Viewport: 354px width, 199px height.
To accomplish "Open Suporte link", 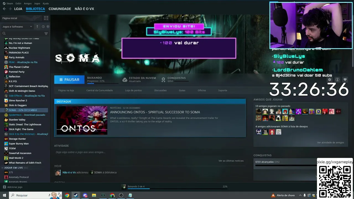I will (x=223, y=90).
